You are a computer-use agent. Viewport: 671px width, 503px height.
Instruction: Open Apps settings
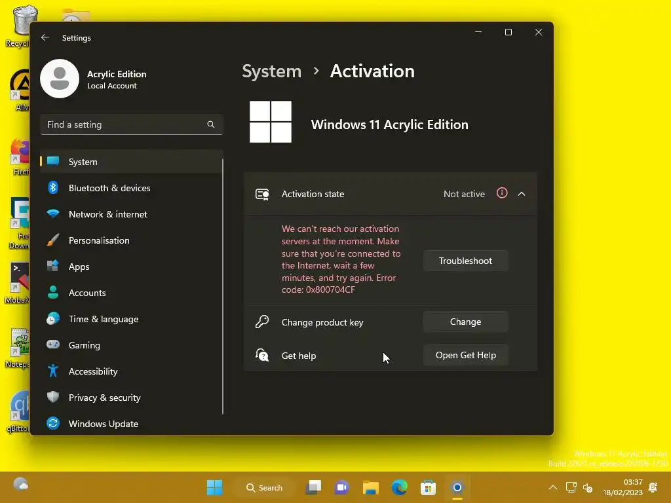point(131,267)
